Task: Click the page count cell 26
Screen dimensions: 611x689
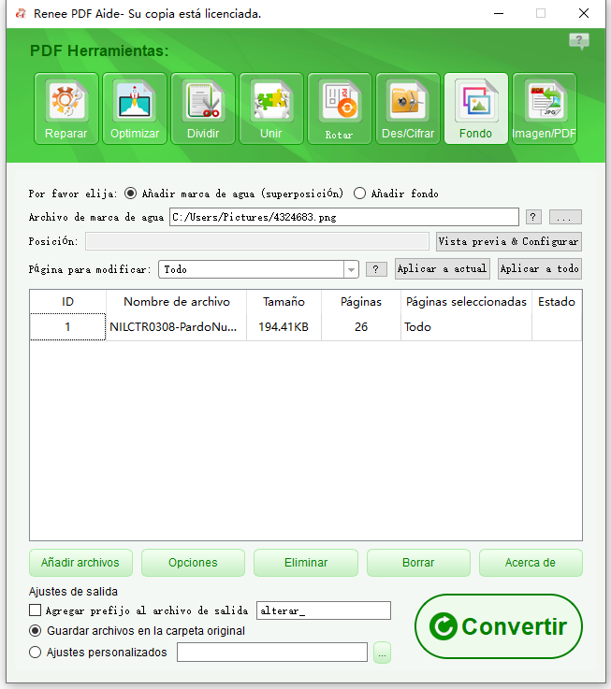Action: coord(361,327)
